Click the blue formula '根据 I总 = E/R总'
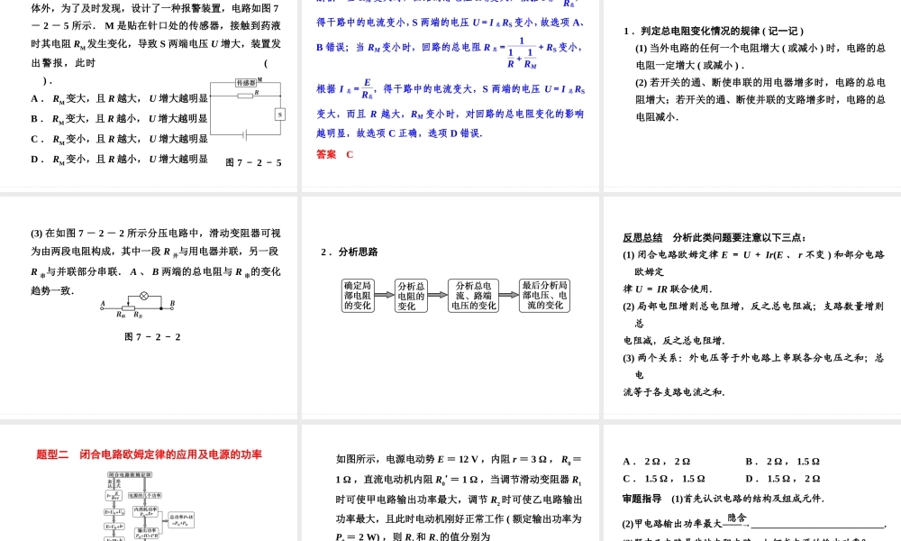The width and height of the screenshot is (901, 541). point(345,89)
